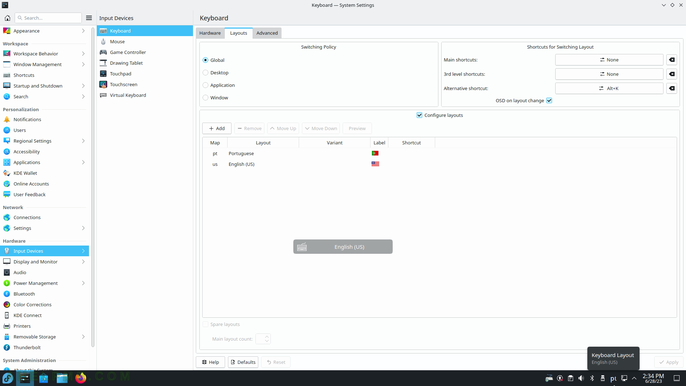Open Notifications settings
The height and width of the screenshot is (386, 686).
44,119
